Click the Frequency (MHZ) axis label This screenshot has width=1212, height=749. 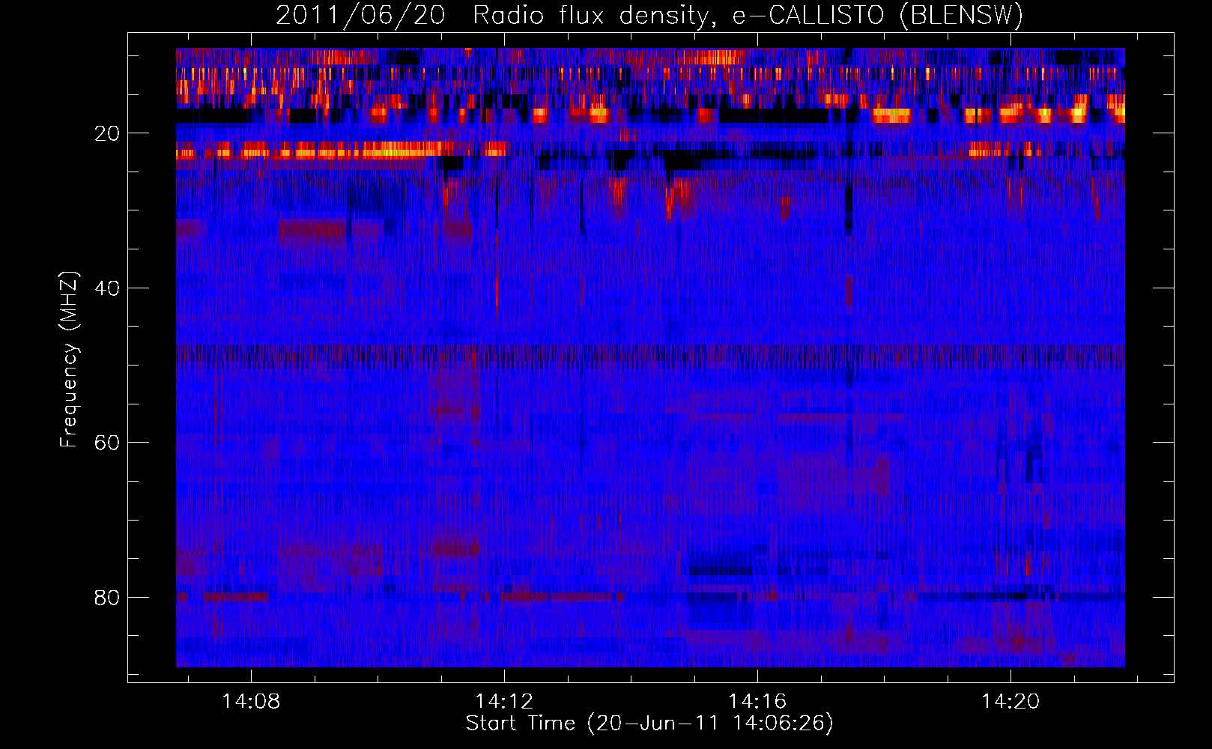click(x=69, y=360)
